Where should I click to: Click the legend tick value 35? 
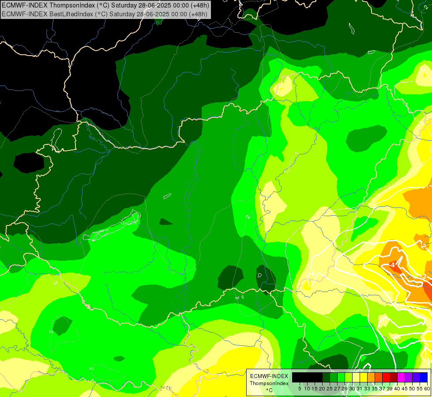[x=375, y=389]
